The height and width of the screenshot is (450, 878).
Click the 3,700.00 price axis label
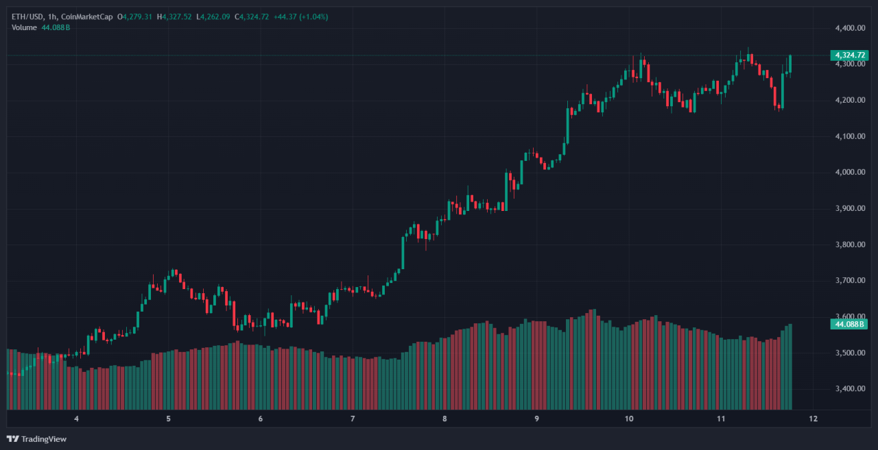coord(849,281)
